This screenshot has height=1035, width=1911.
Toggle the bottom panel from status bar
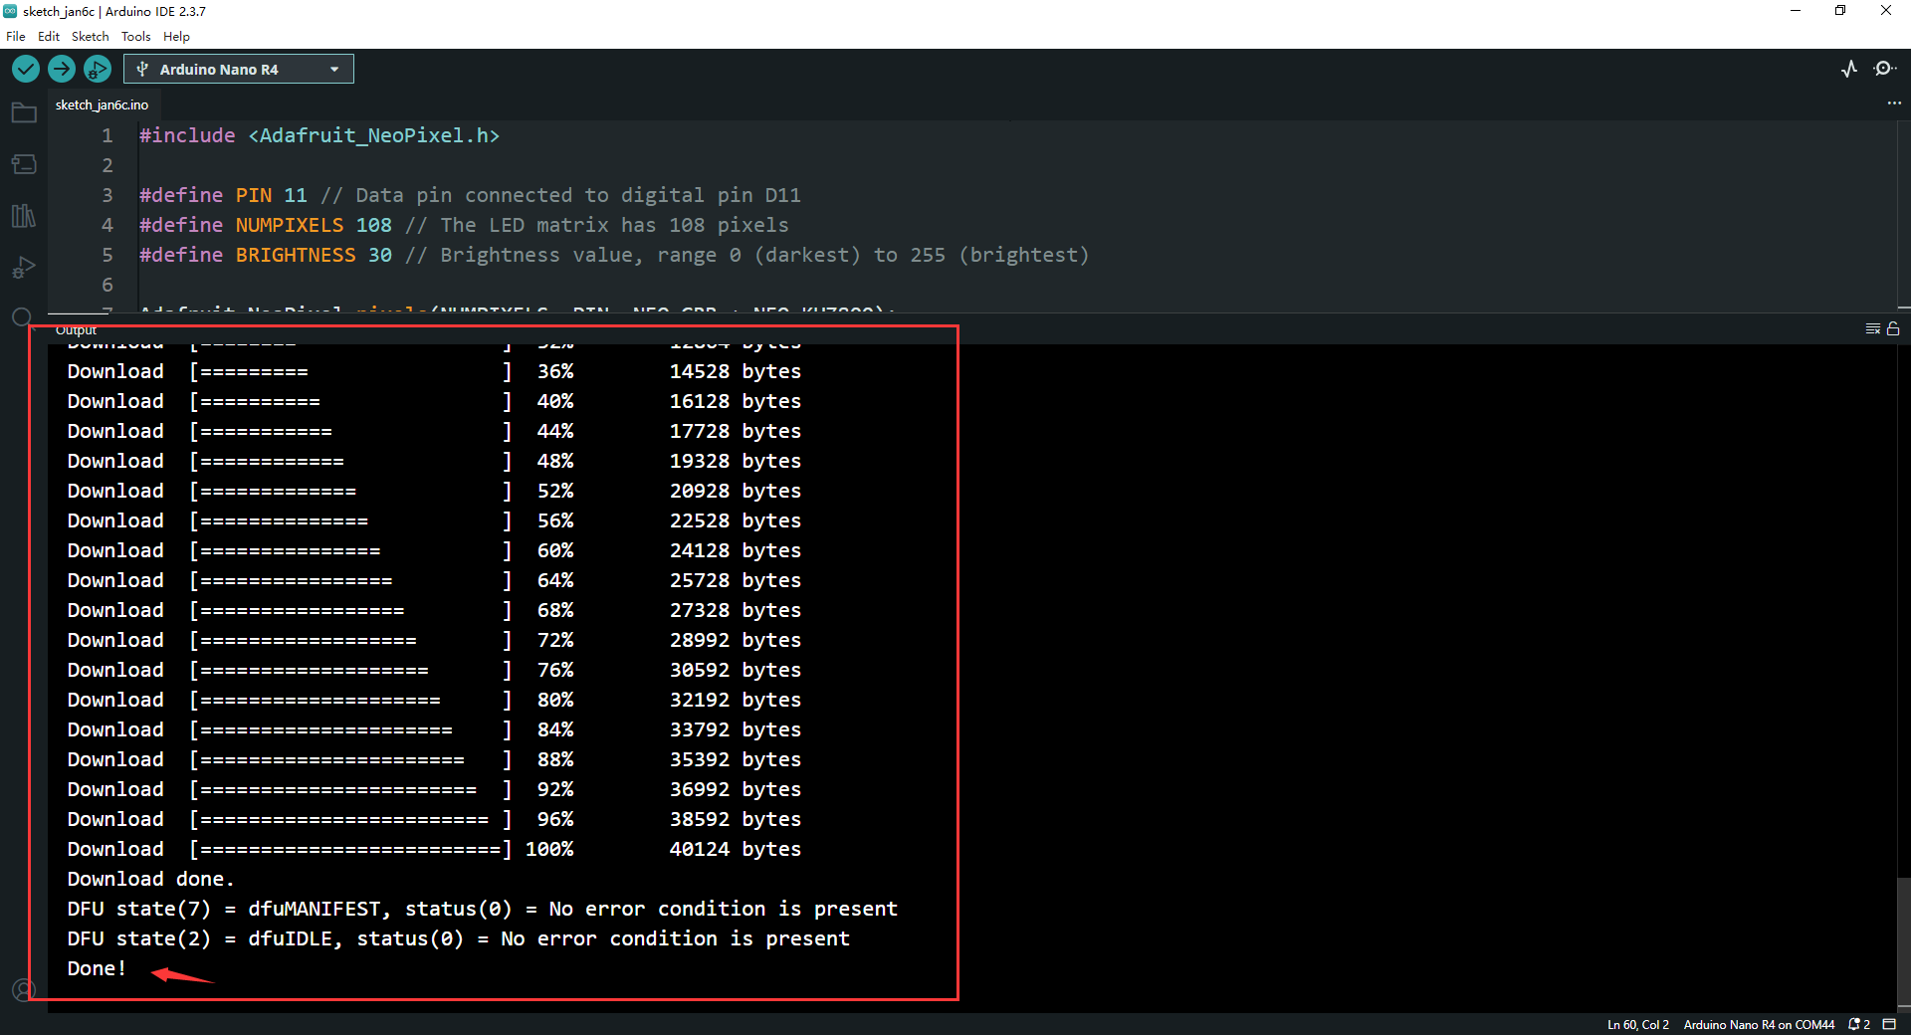tap(1889, 1024)
